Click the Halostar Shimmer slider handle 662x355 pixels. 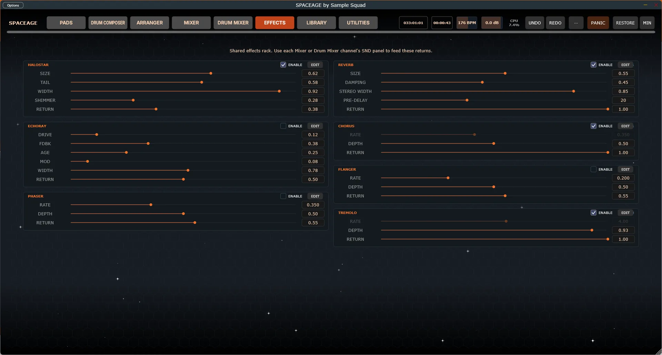[133, 100]
